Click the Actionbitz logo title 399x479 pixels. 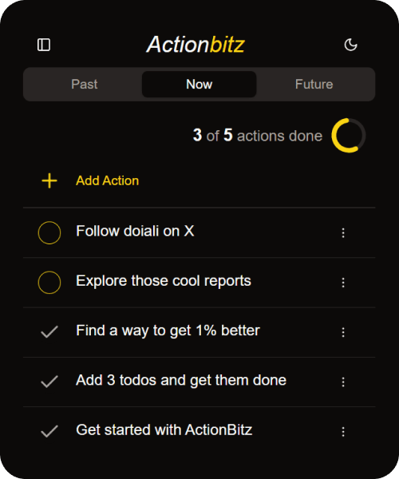tap(196, 45)
